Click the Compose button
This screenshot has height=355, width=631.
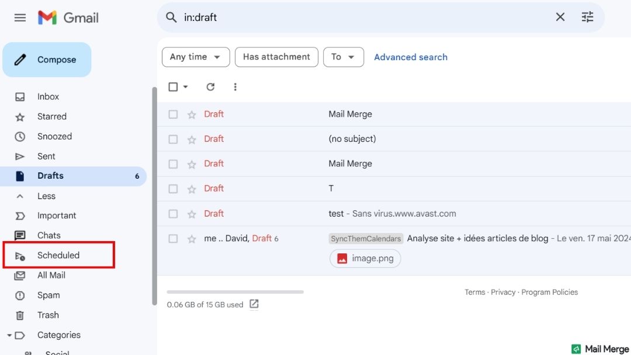pyautogui.click(x=47, y=60)
